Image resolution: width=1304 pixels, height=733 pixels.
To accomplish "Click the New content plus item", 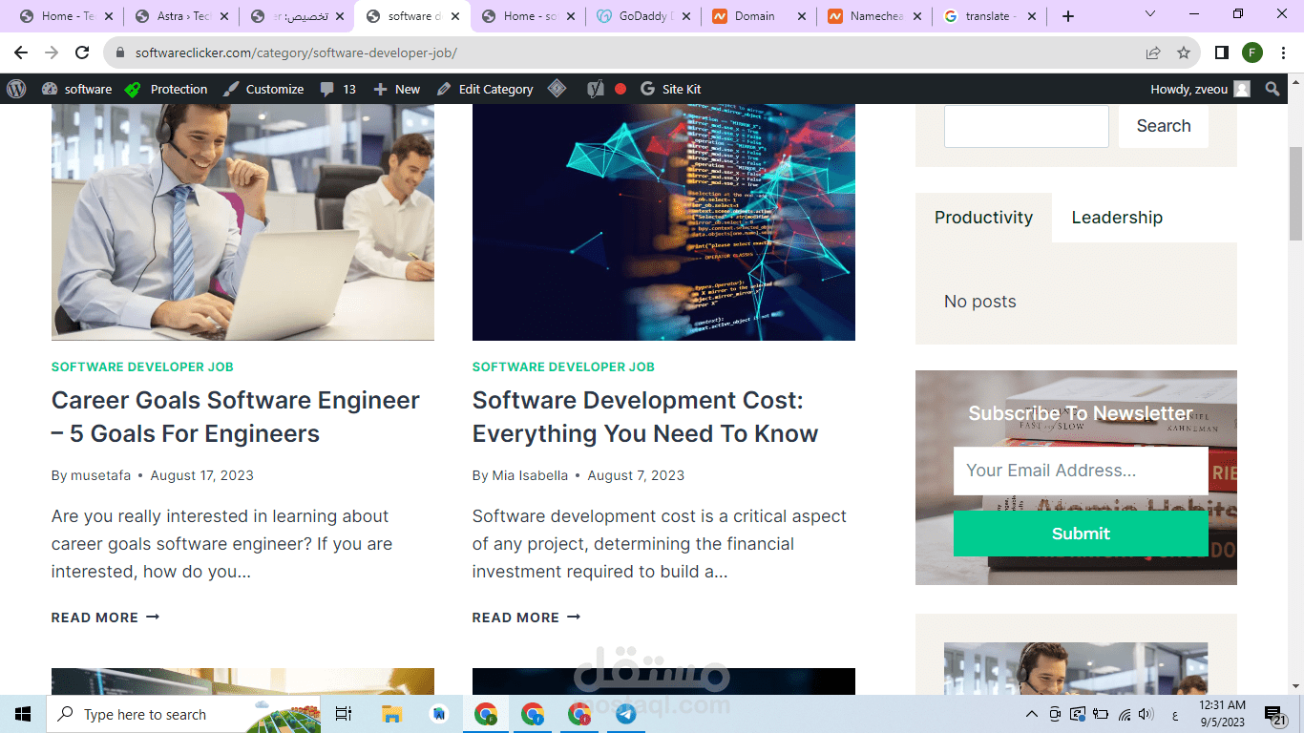I will pos(396,89).
